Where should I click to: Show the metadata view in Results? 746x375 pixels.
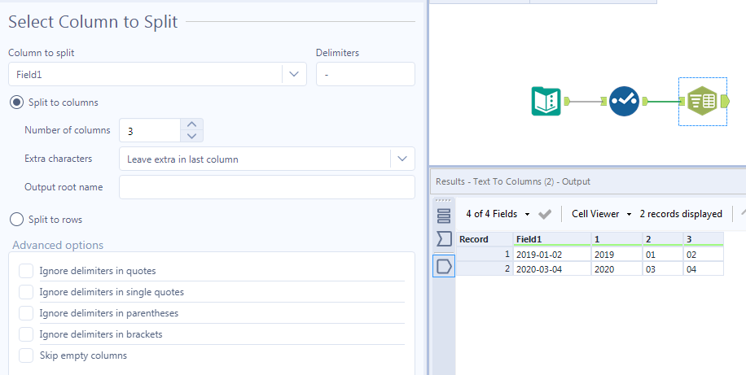443,216
